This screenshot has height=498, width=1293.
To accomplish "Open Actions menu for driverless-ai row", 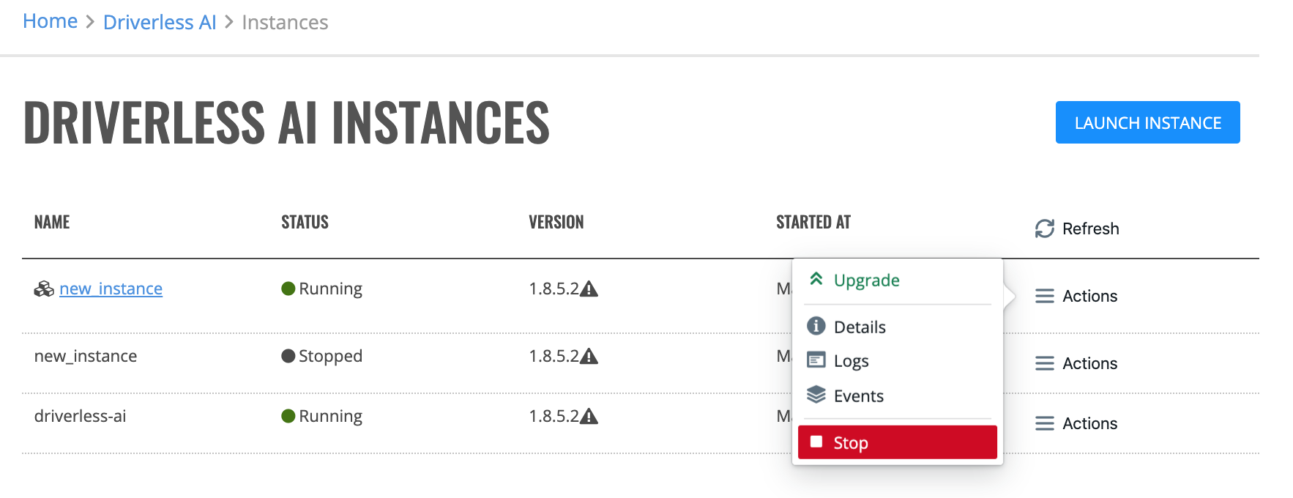I will 1076,423.
